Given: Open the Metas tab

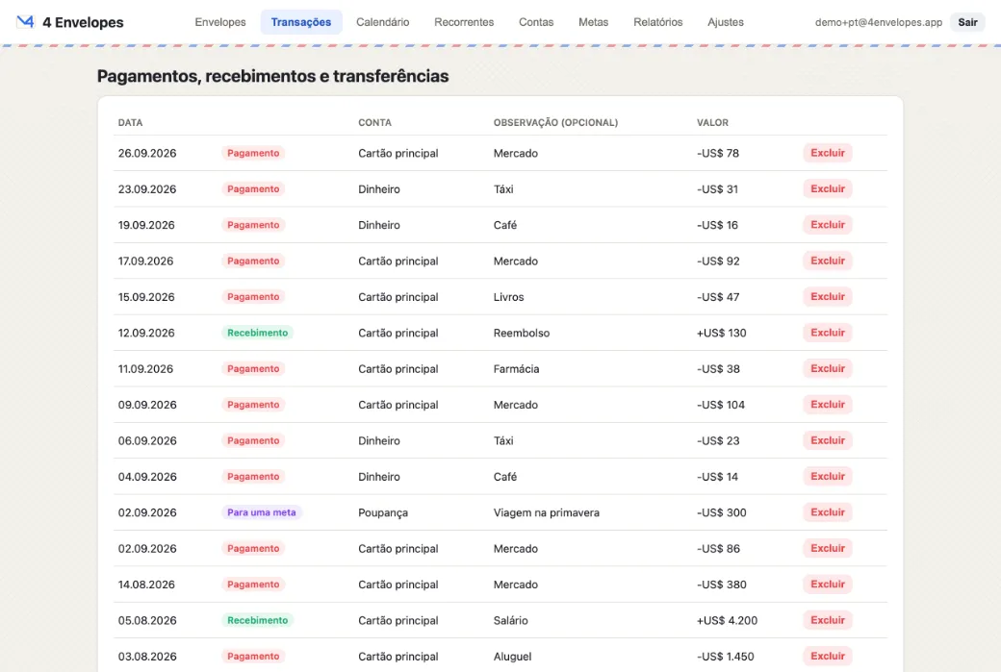Looking at the screenshot, I should click(x=593, y=22).
